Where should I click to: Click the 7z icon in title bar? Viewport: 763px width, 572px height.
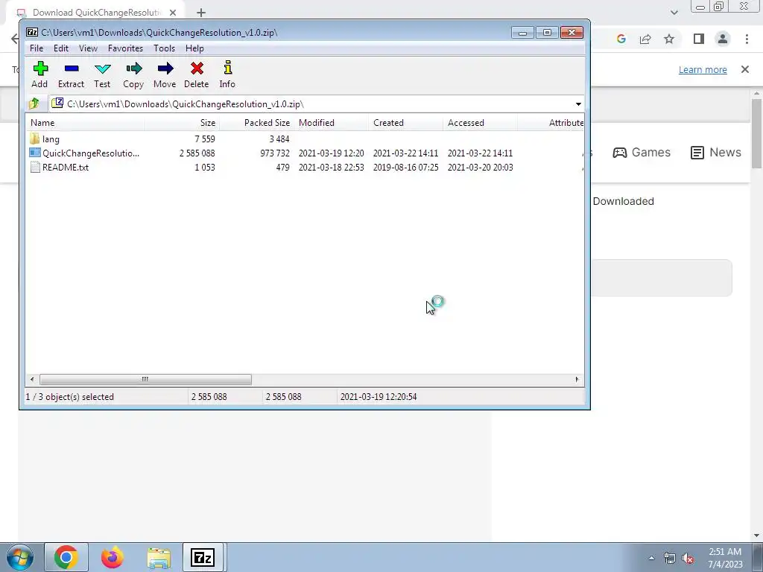(x=32, y=33)
